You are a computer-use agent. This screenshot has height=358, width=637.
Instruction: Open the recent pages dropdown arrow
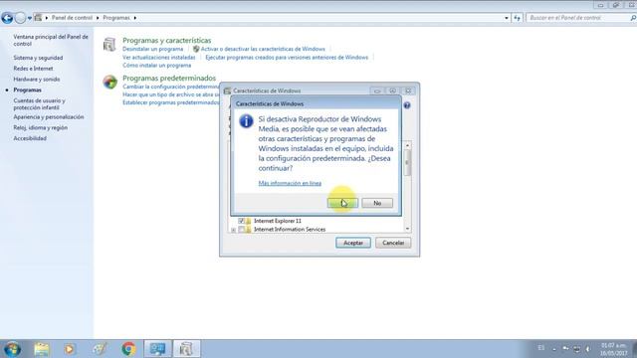click(x=29, y=18)
